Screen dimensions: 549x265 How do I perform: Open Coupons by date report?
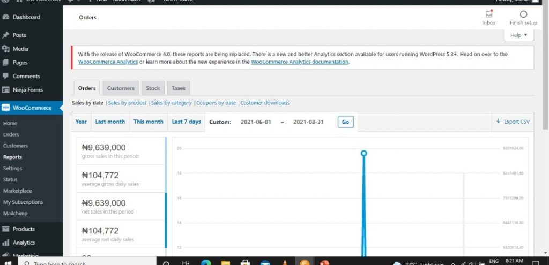coord(216,103)
